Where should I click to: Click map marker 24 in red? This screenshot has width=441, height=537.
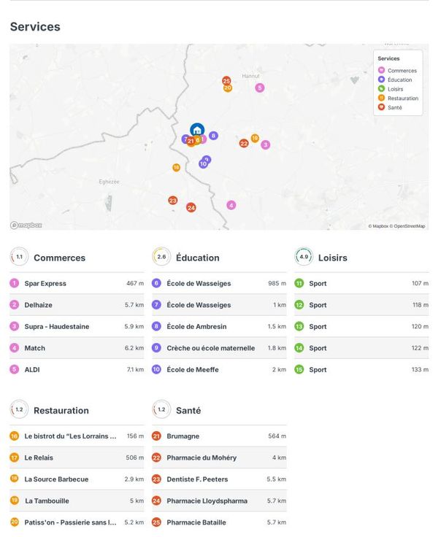click(191, 207)
